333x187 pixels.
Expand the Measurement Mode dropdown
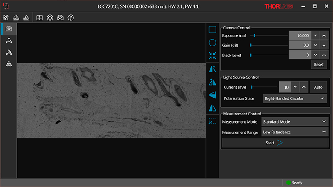(295, 121)
